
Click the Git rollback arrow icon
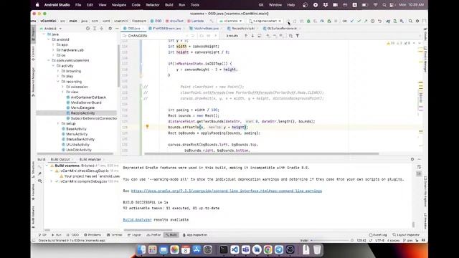(x=379, y=21)
